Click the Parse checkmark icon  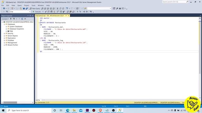pyautogui.click(x=45, y=12)
